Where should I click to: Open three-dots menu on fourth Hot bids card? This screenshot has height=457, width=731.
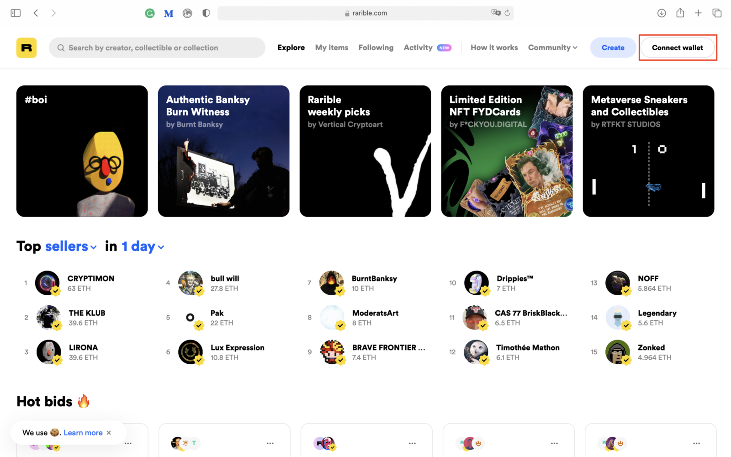tap(554, 443)
